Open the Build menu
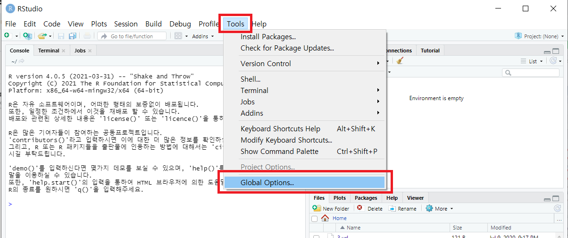The width and height of the screenshot is (568, 238). click(153, 24)
